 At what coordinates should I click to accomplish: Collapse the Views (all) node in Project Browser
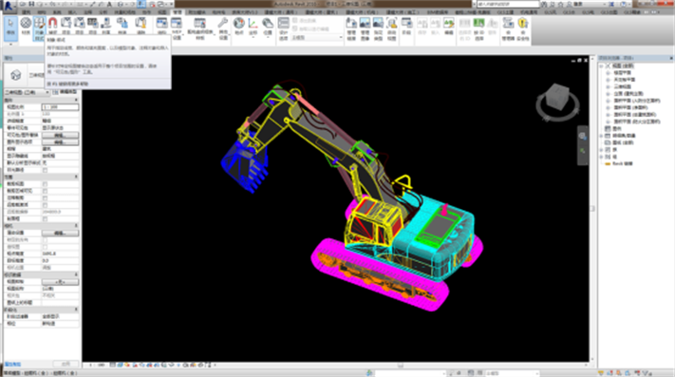(602, 66)
